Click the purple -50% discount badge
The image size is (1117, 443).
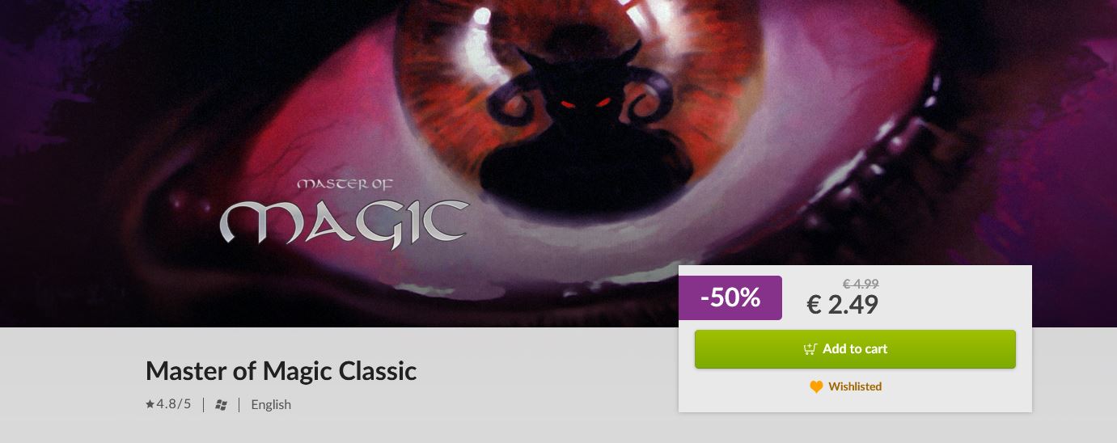click(730, 297)
